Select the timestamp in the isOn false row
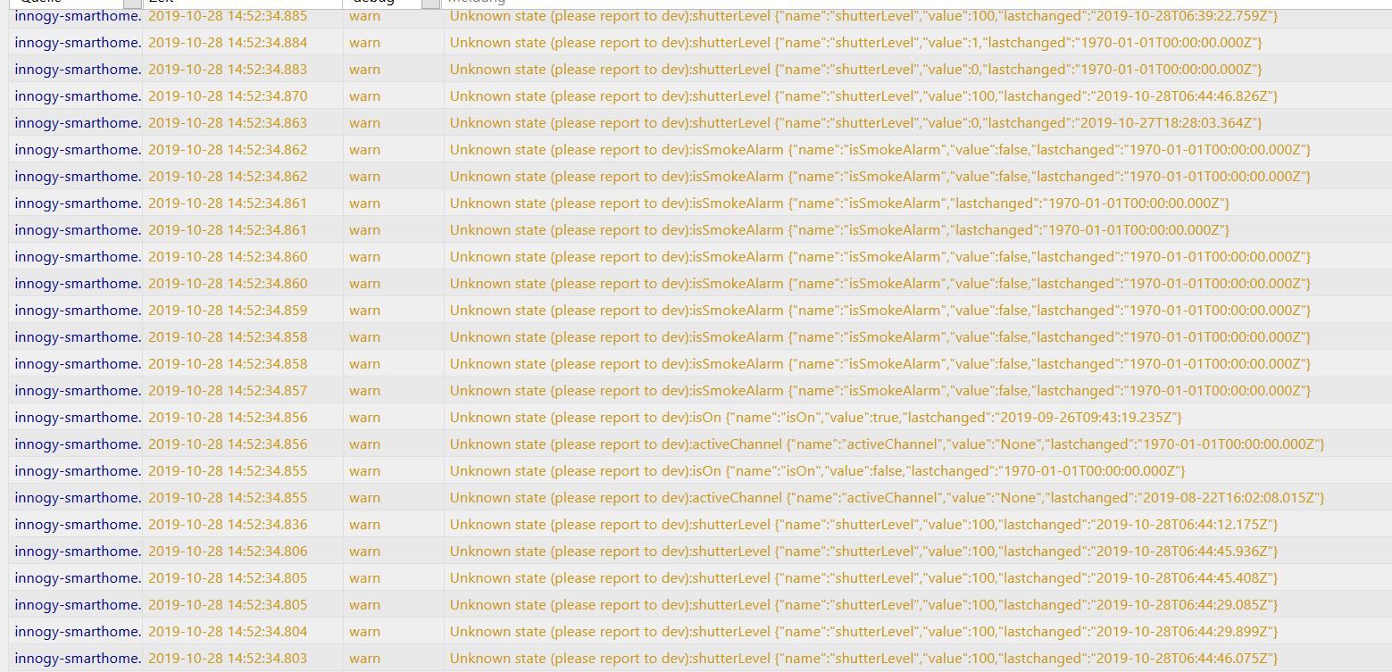 click(x=228, y=471)
